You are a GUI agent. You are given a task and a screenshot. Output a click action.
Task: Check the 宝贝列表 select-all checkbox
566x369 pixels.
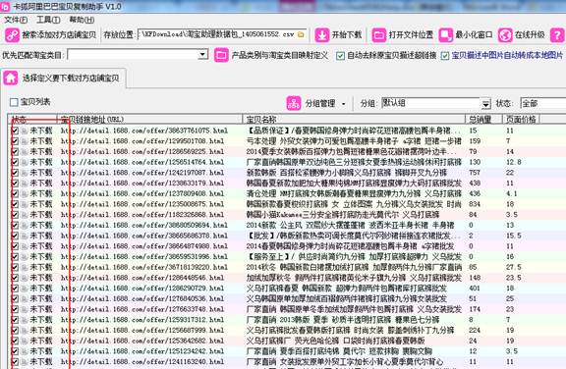pos(14,102)
